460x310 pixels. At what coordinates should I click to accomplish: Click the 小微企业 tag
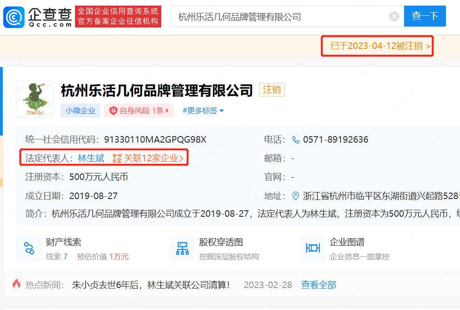[x=80, y=110]
